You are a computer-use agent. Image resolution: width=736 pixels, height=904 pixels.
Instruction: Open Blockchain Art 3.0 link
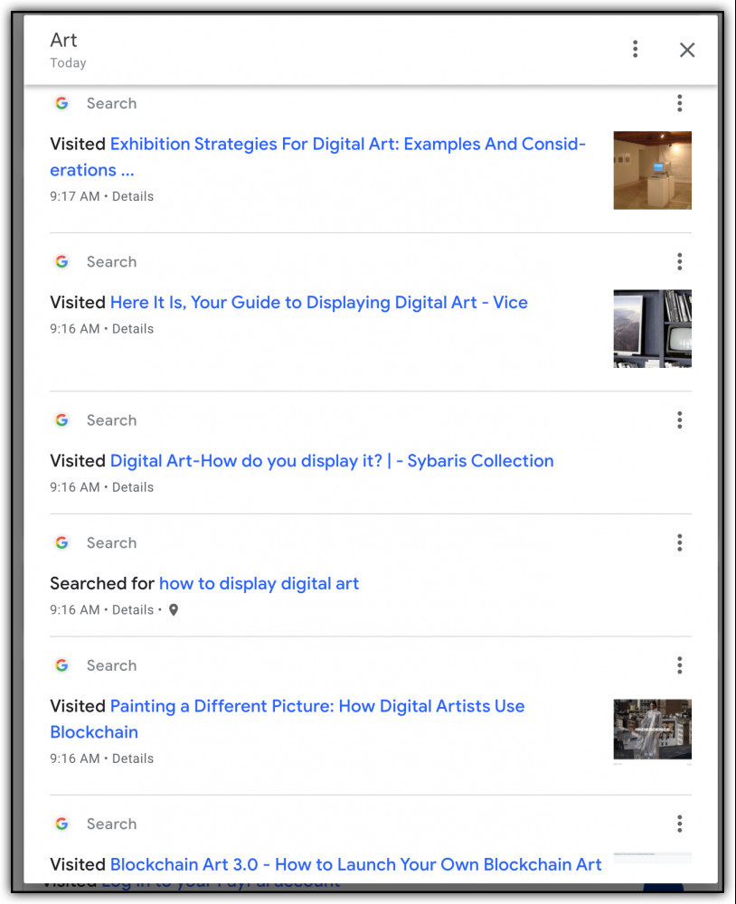(x=356, y=865)
